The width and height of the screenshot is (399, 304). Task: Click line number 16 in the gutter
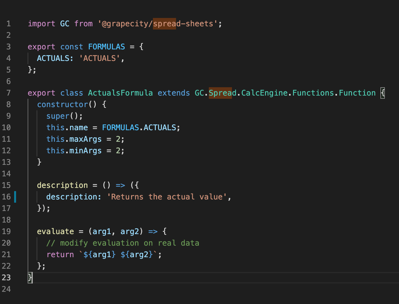6,197
